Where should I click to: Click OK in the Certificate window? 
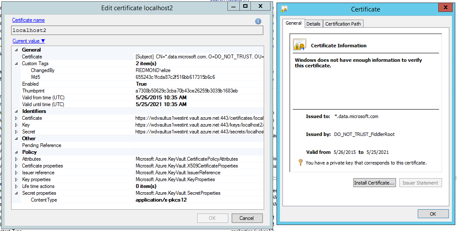coord(433,214)
